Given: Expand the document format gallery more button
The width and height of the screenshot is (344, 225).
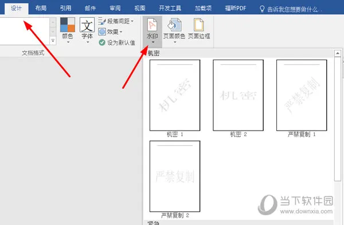Looking at the screenshot, I should [x=53, y=41].
